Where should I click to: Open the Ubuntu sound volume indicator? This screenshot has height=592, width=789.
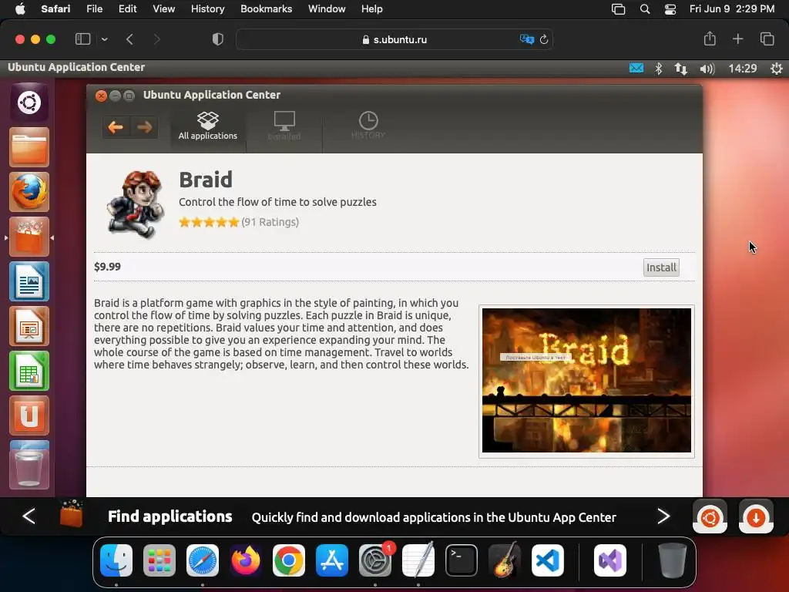click(x=707, y=69)
